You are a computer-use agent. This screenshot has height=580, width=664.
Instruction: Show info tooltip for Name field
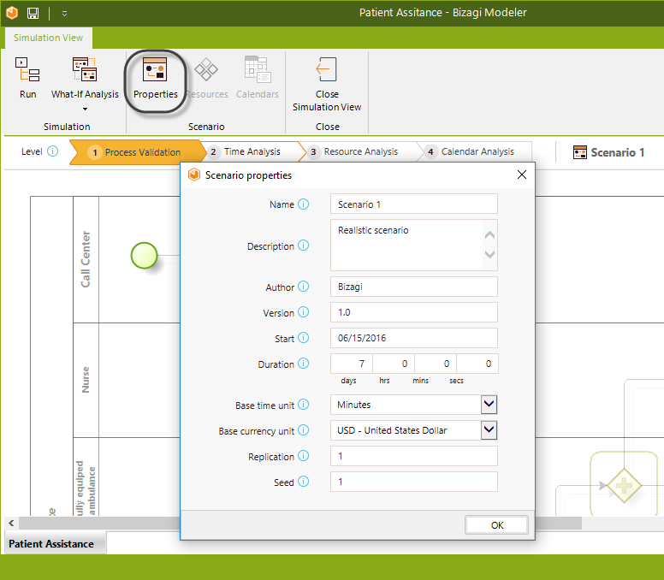point(303,204)
